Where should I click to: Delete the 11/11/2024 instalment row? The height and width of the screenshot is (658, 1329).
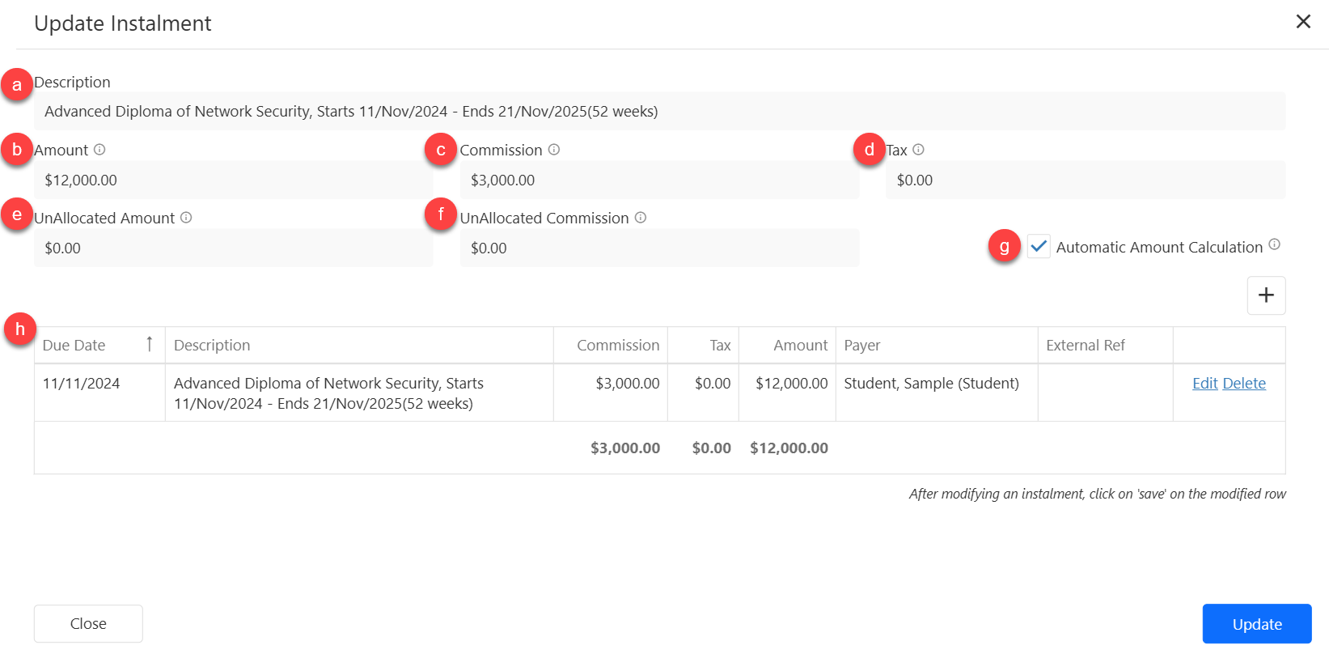pos(1244,384)
